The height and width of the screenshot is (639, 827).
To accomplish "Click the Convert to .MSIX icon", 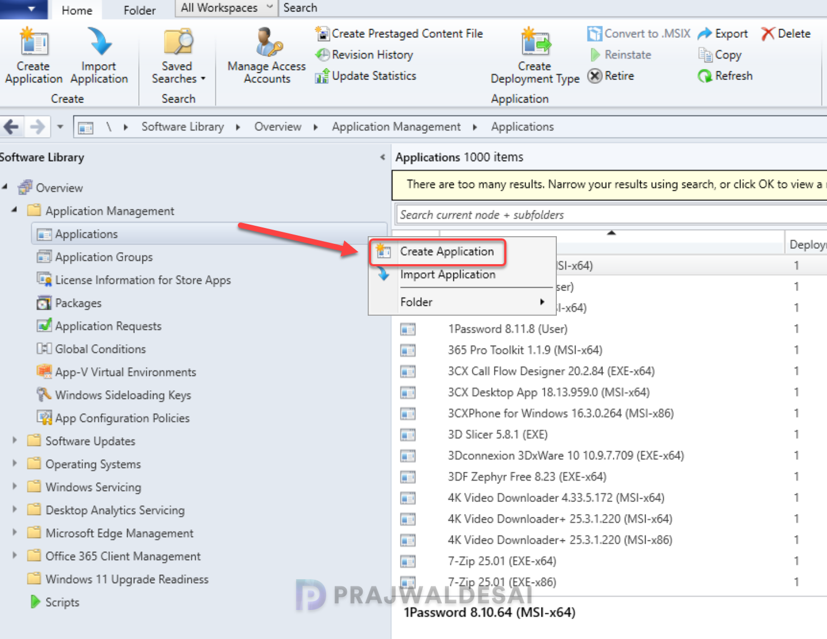I will (x=594, y=34).
